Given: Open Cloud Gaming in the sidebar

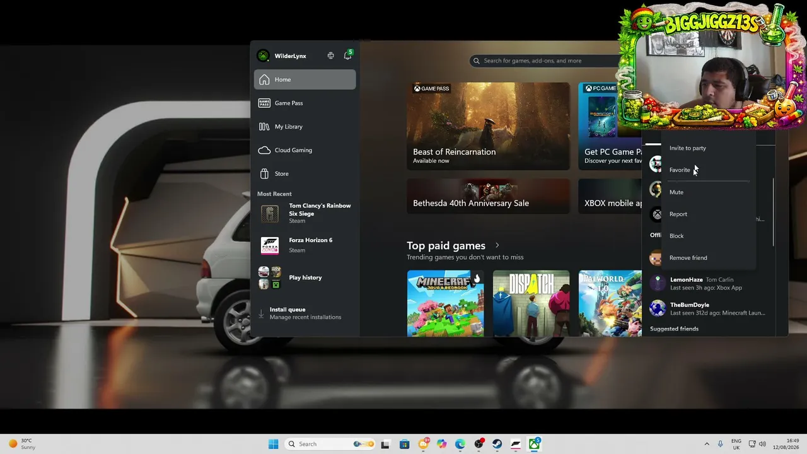Looking at the screenshot, I should pos(305,150).
